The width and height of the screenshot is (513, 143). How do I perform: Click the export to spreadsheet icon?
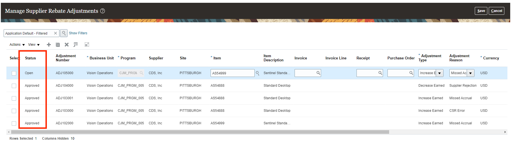point(76,45)
